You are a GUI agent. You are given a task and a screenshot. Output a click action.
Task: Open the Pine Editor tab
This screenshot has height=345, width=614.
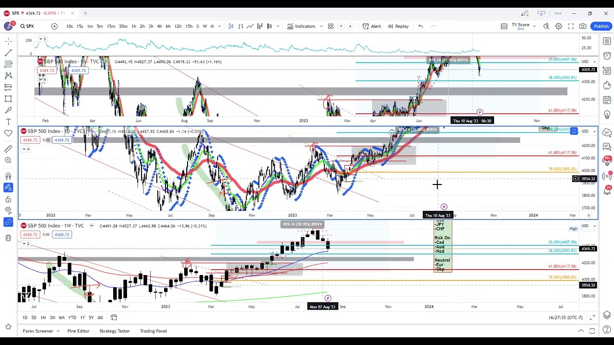click(x=78, y=331)
